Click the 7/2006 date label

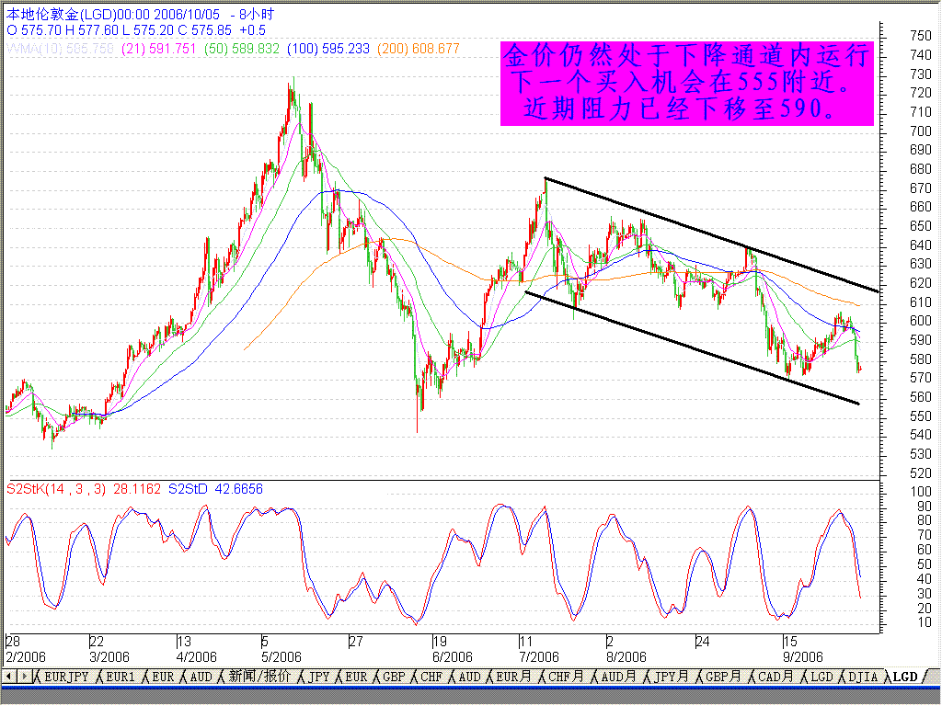[539, 656]
